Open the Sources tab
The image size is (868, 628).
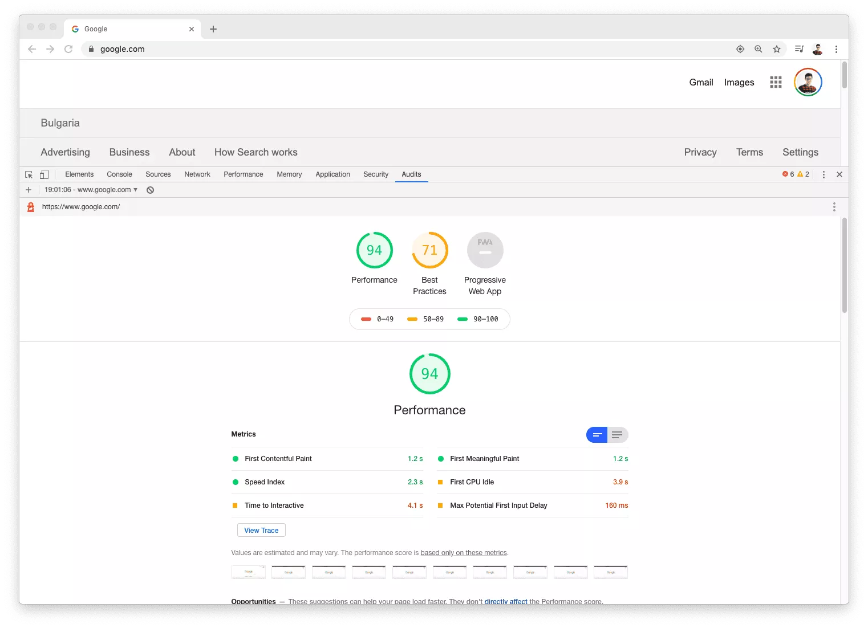158,174
